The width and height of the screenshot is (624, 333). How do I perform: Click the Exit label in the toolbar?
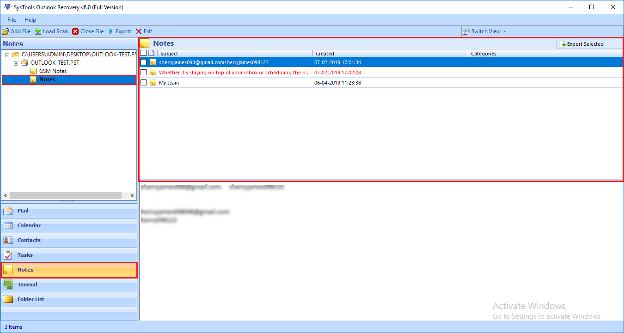(148, 31)
